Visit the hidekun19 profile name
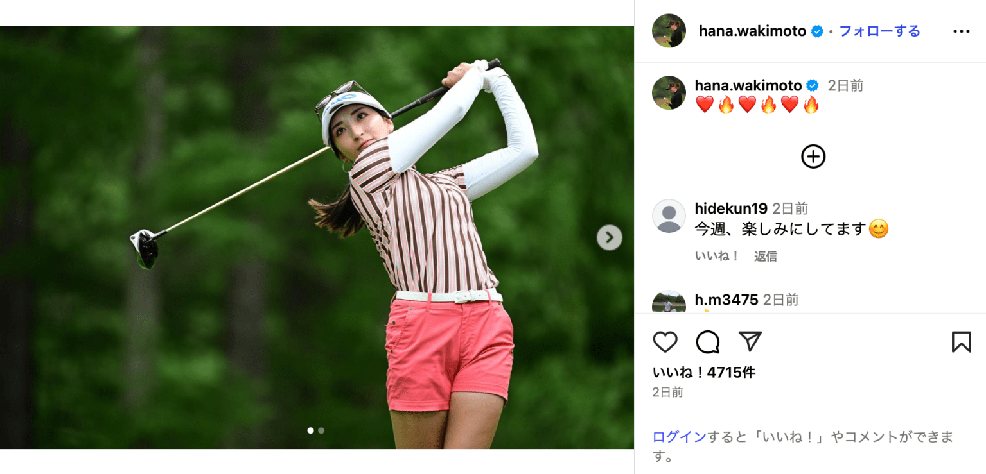The width and height of the screenshot is (986, 474). 731,208
